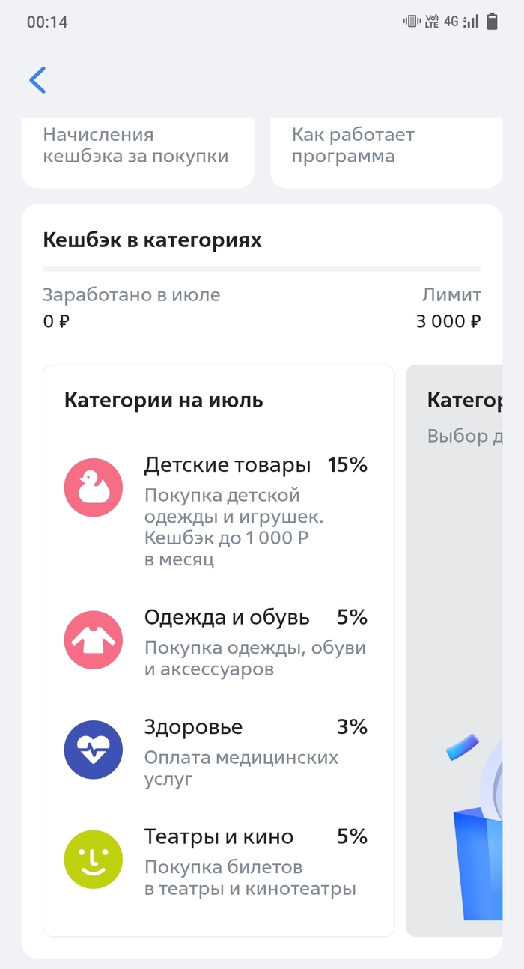524x969 pixels.
Task: Tap the battery status icon
Action: click(492, 22)
